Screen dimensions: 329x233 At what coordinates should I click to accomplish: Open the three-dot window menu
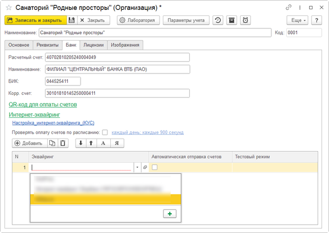[x=300, y=8]
